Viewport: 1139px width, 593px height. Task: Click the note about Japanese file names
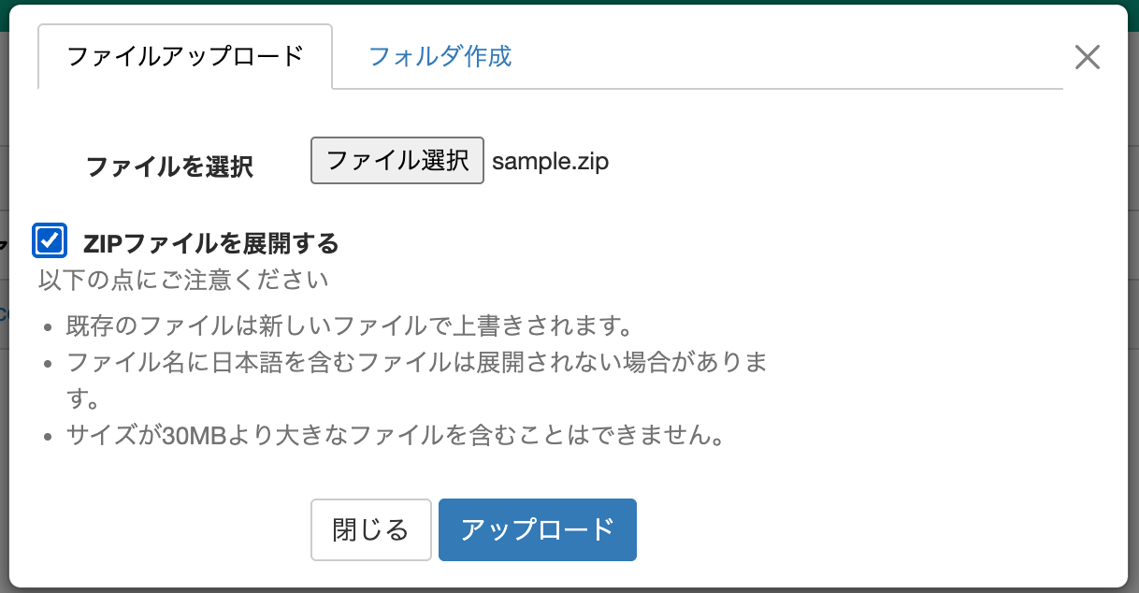[416, 363]
